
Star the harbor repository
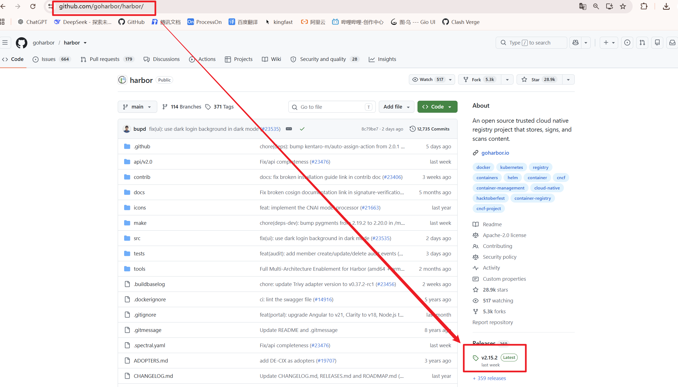coord(539,80)
